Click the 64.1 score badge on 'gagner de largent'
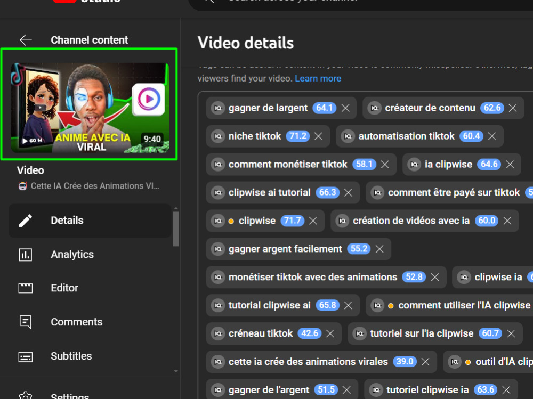The width and height of the screenshot is (533, 399). (324, 108)
